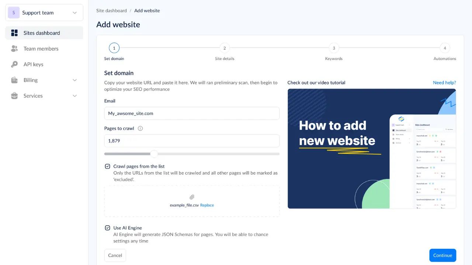Click the Team members people icon
The width and height of the screenshot is (472, 265).
pos(14,49)
